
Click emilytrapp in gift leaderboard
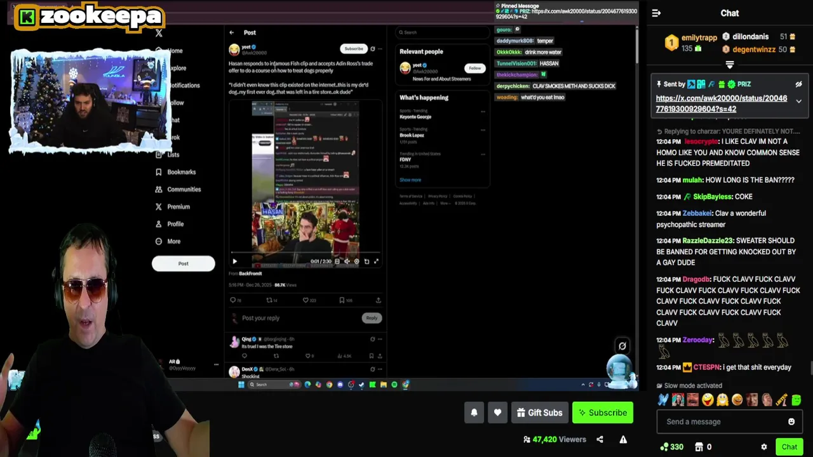coord(699,38)
